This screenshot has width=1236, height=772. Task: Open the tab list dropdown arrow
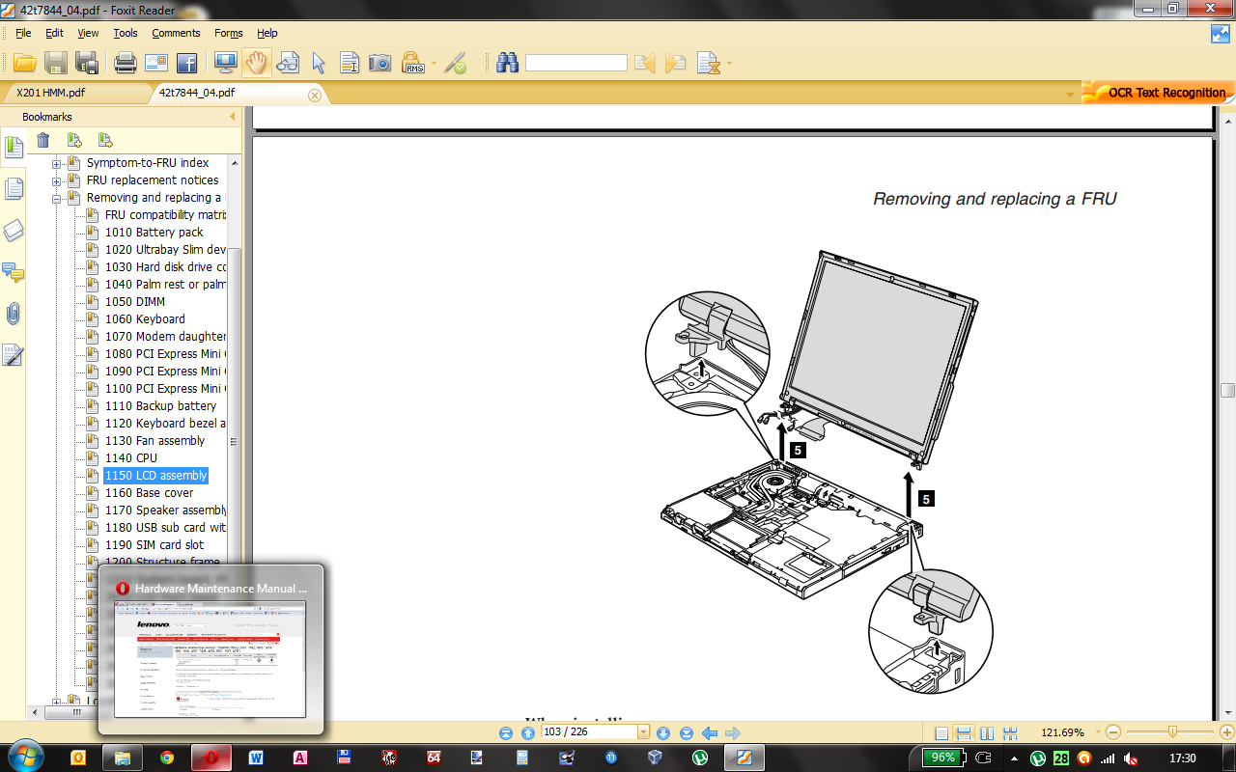tap(1070, 95)
